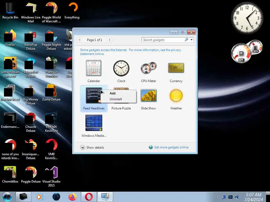Select the Clock gadget in gallery

[x=121, y=71]
